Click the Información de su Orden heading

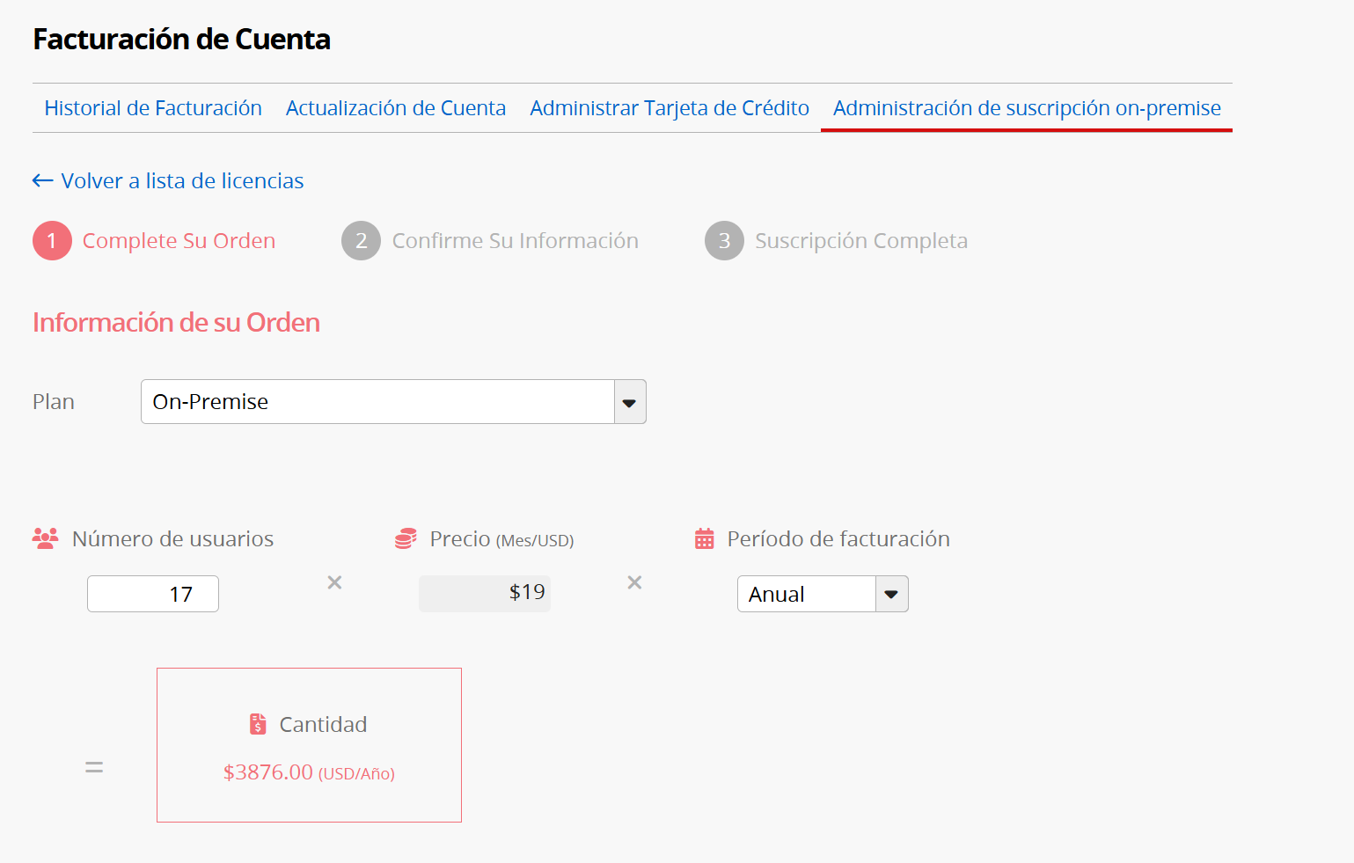[x=176, y=323]
